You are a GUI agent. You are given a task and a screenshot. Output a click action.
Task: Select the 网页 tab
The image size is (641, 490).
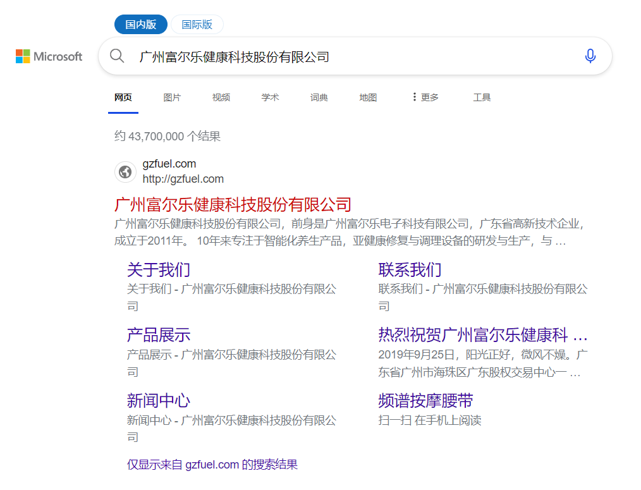point(123,97)
